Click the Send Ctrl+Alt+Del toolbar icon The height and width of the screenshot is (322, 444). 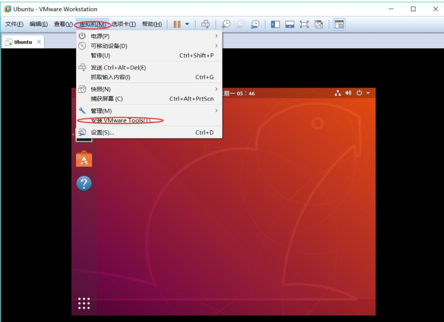point(206,24)
